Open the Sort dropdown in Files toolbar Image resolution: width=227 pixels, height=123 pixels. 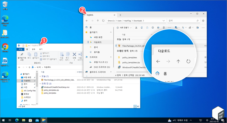pyautogui.click(x=184, y=28)
